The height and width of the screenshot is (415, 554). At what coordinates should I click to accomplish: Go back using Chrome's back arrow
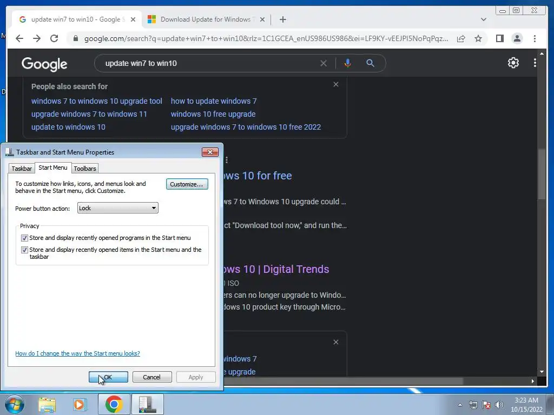coord(19,38)
